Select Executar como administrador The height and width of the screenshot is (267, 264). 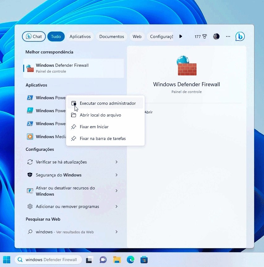[107, 103]
